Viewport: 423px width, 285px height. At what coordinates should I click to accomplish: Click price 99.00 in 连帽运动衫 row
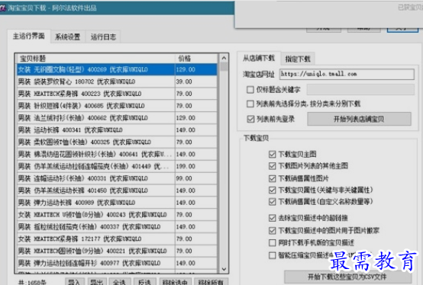point(184,178)
